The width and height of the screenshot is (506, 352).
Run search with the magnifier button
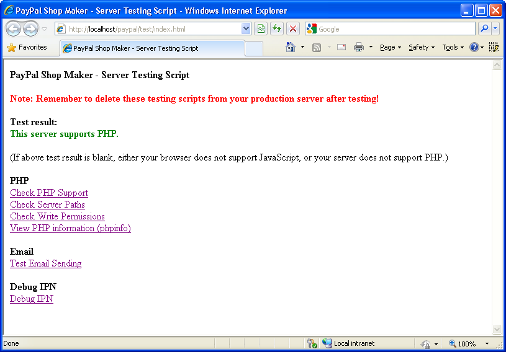(484, 29)
